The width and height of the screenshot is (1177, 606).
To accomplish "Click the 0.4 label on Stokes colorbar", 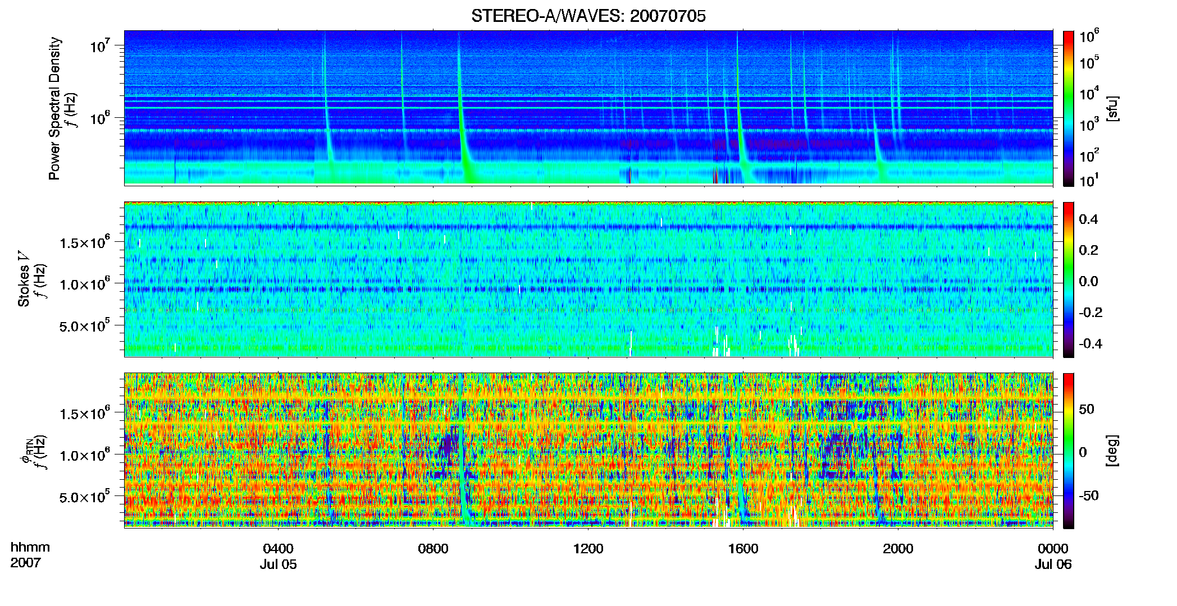I will click(1088, 219).
